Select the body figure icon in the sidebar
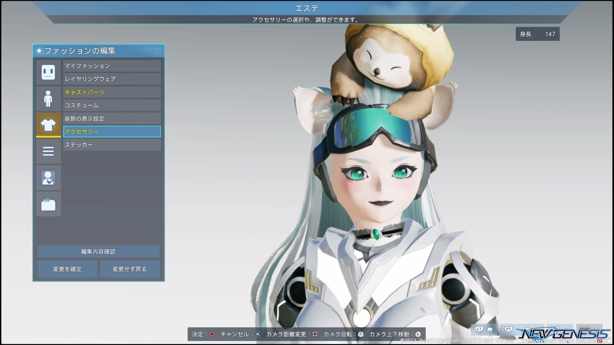Viewport: 614px width, 345px height. [x=48, y=99]
